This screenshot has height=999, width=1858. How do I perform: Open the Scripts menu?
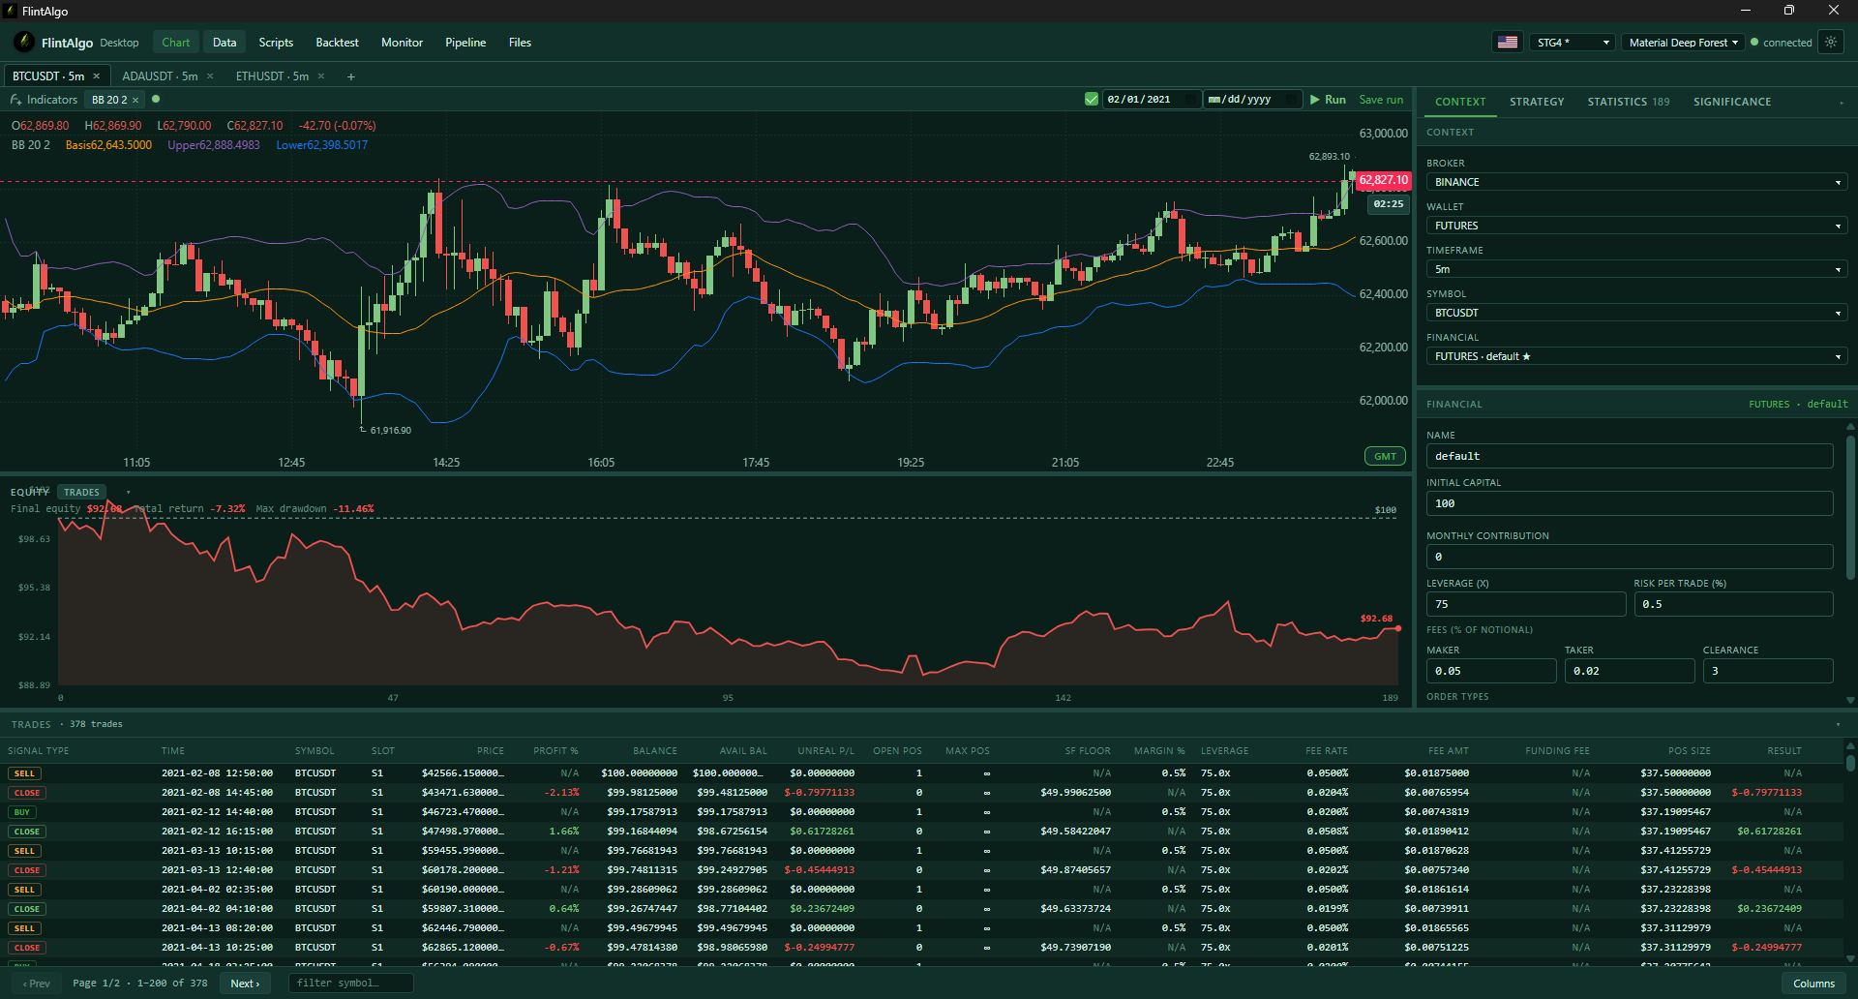(x=276, y=43)
